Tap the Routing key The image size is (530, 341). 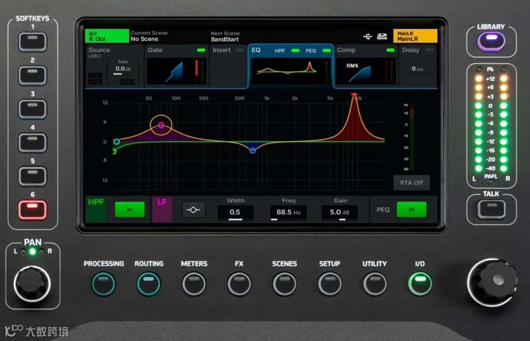tap(149, 284)
